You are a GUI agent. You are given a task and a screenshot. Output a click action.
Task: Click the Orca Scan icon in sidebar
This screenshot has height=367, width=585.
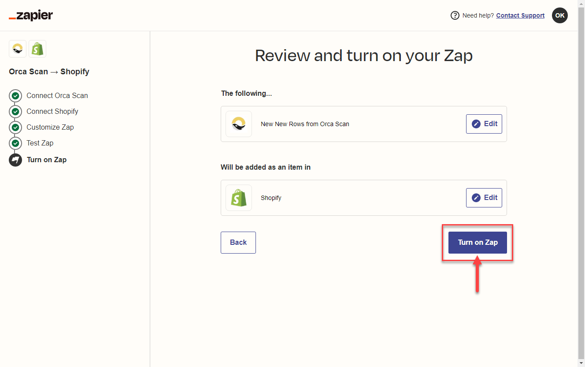18,49
